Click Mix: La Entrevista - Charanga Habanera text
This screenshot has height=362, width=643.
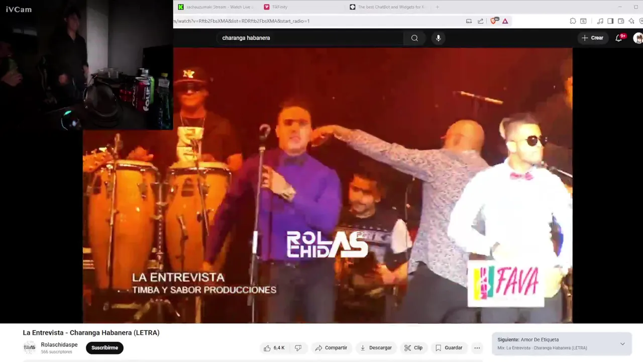542,348
